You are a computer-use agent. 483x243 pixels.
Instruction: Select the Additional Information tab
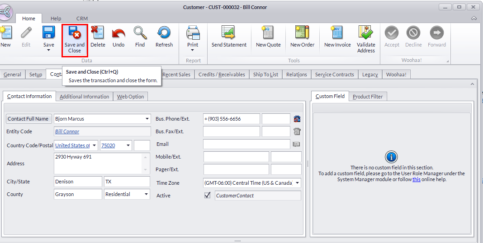[x=84, y=97]
